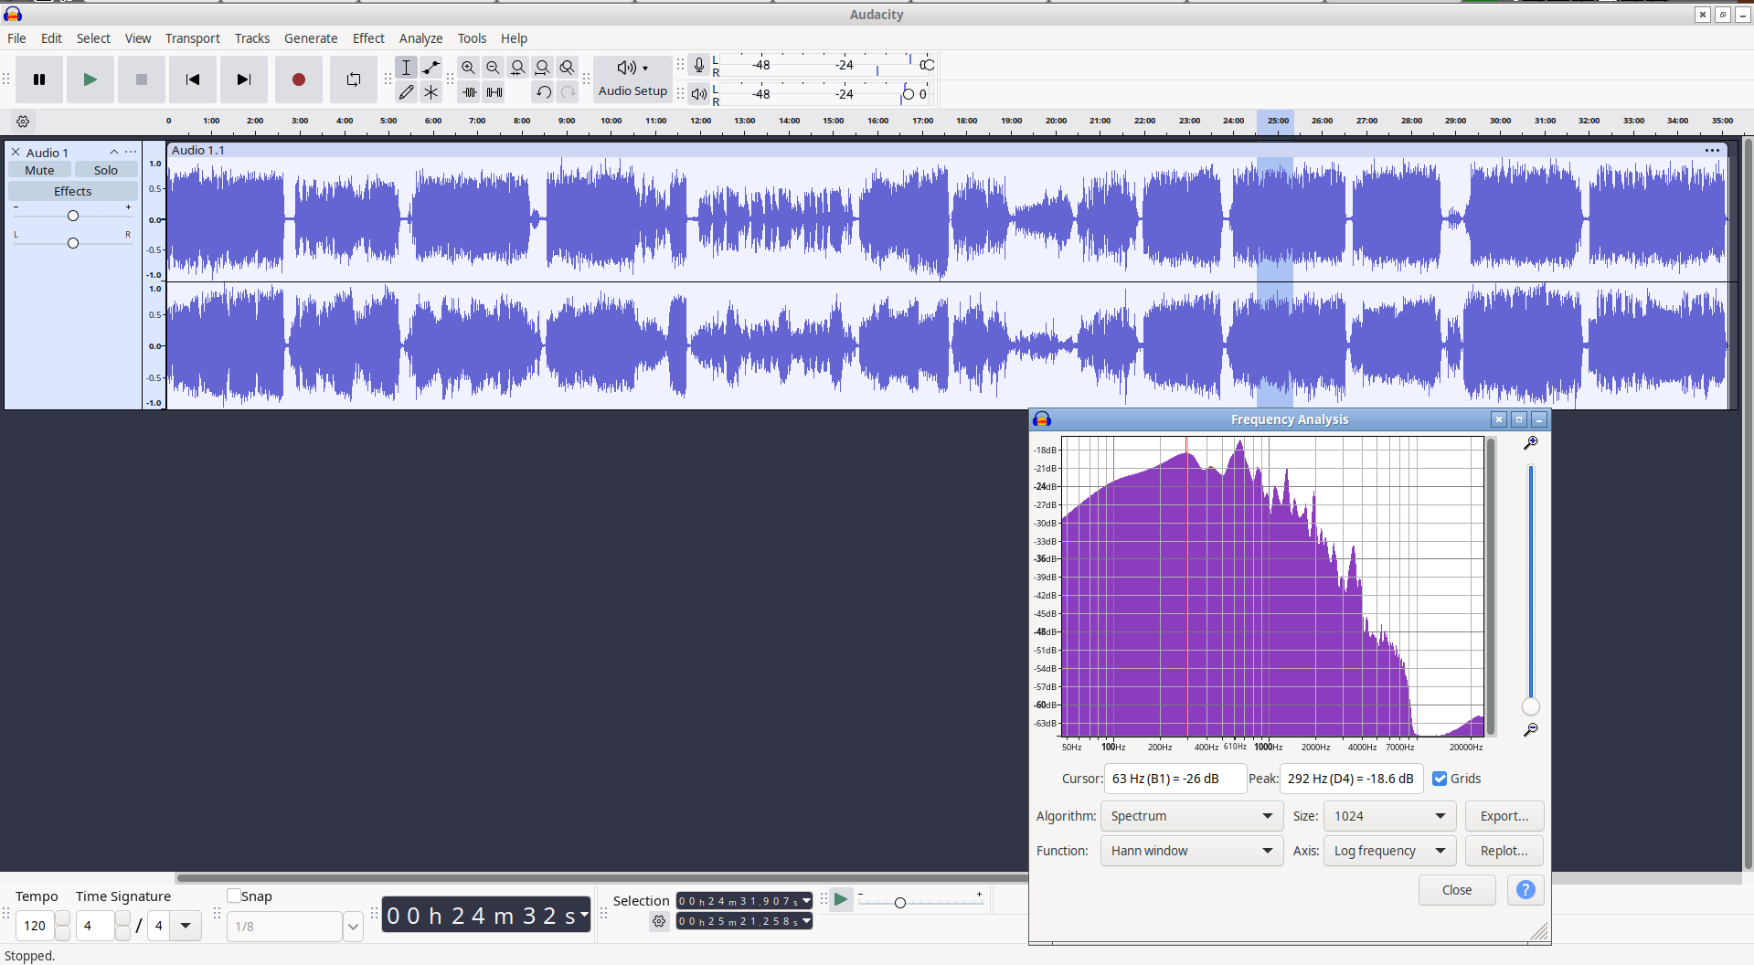1754x965 pixels.
Task: Zoom in with the magnifier plus icon
Action: 469,67
